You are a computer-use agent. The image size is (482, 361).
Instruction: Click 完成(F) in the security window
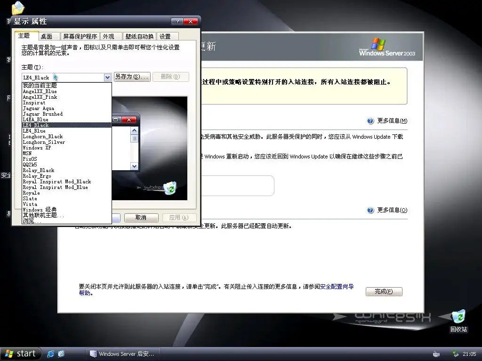384,291
